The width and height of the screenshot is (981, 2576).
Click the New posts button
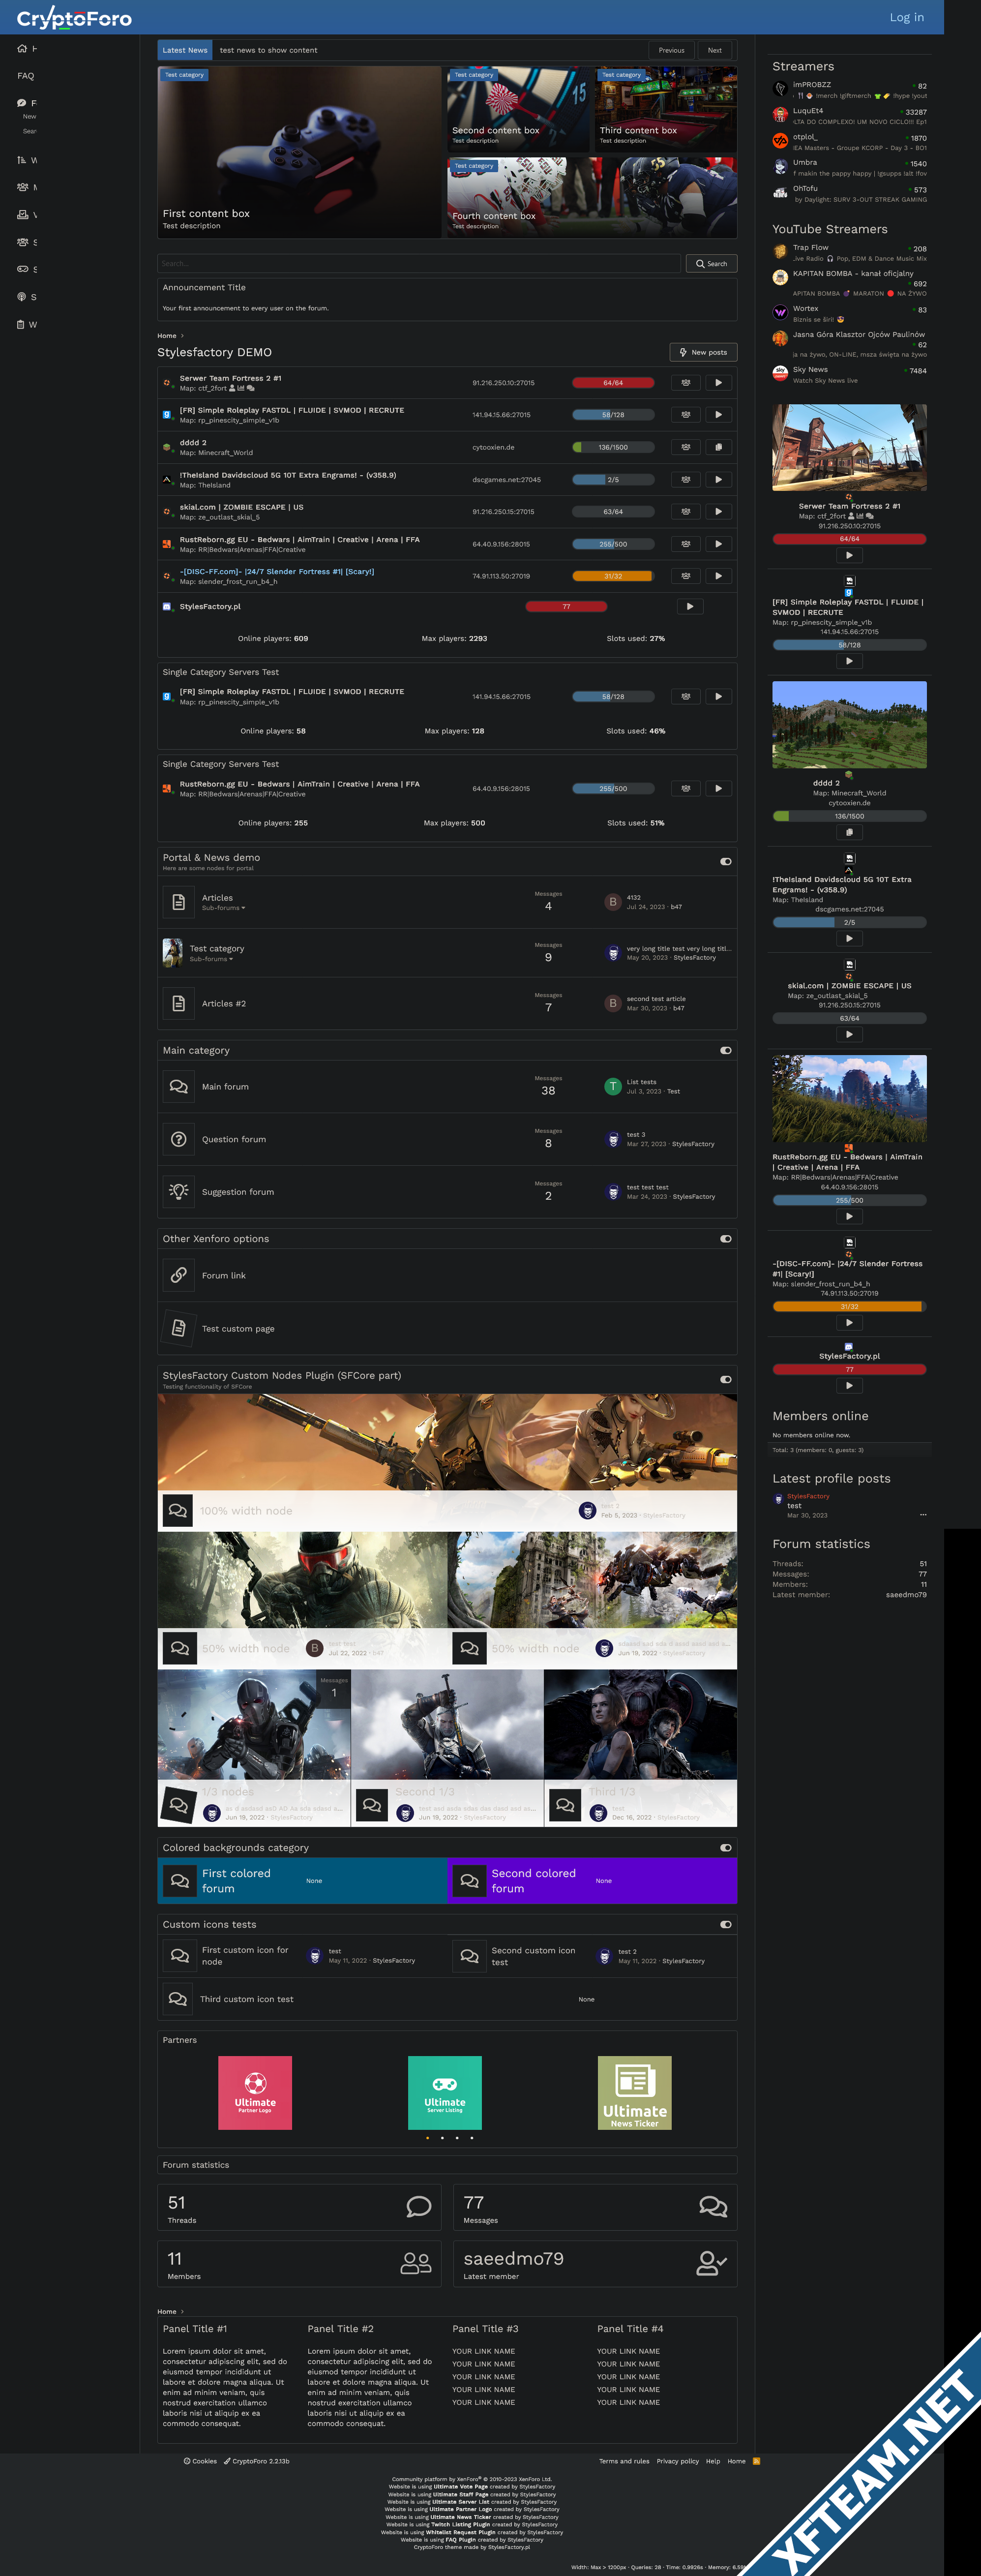pyautogui.click(x=703, y=352)
